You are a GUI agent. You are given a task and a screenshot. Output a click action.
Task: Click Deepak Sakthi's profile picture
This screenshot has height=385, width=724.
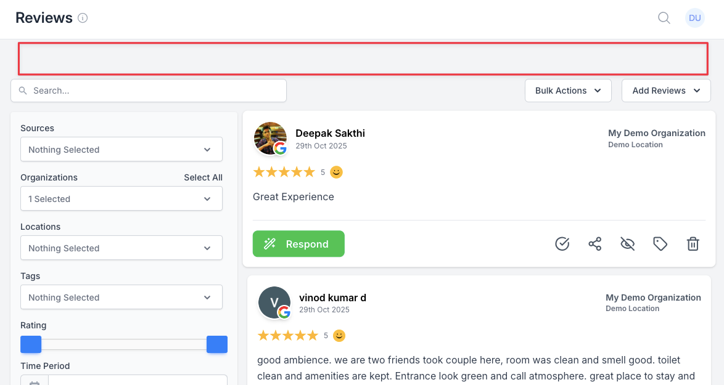(x=270, y=139)
